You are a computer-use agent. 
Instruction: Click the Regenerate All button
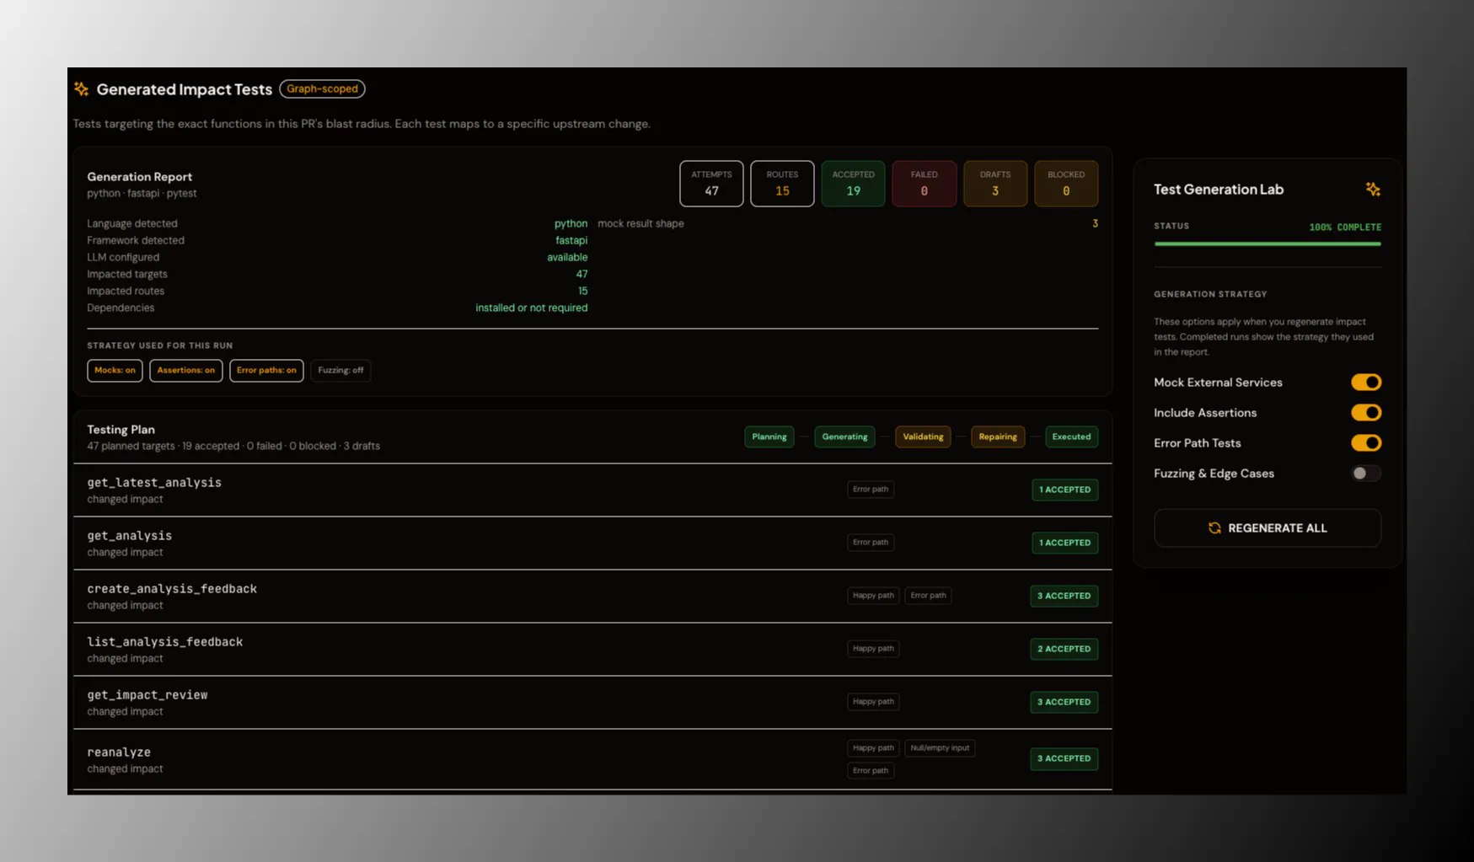[x=1268, y=528]
